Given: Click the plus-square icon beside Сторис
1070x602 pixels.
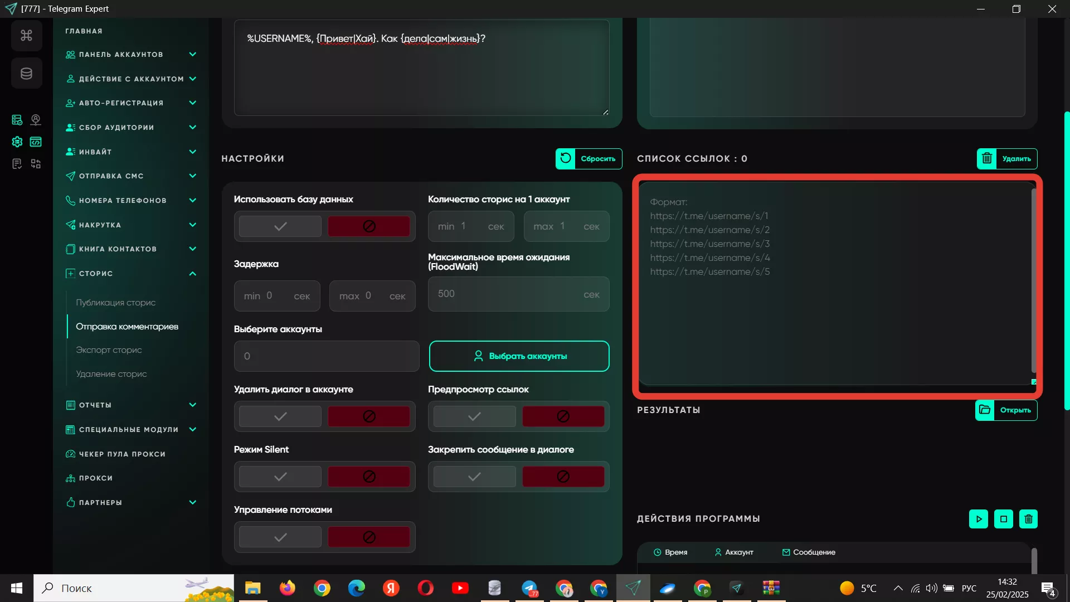Looking at the screenshot, I should (x=70, y=274).
